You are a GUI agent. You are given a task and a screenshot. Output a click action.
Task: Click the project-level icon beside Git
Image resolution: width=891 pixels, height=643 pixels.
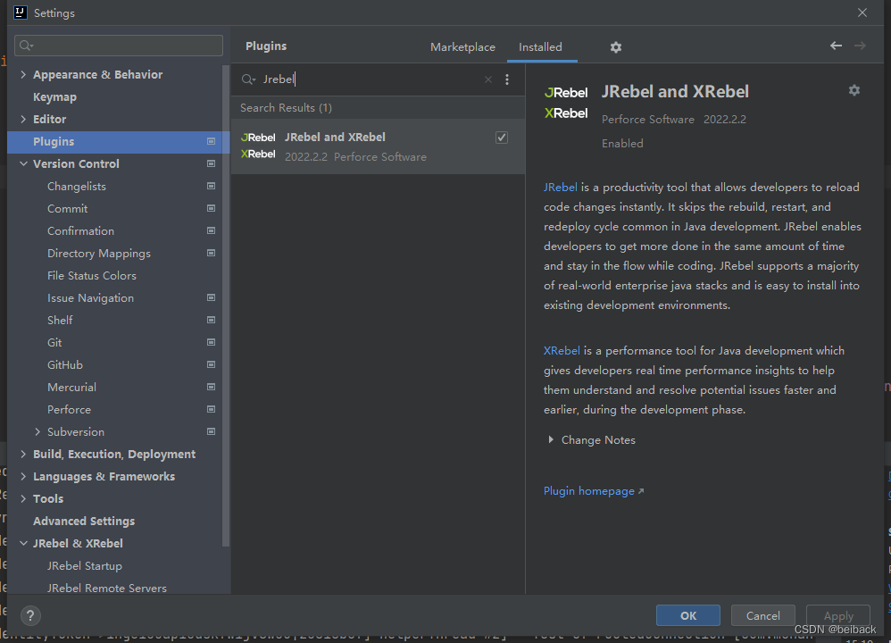tap(211, 342)
